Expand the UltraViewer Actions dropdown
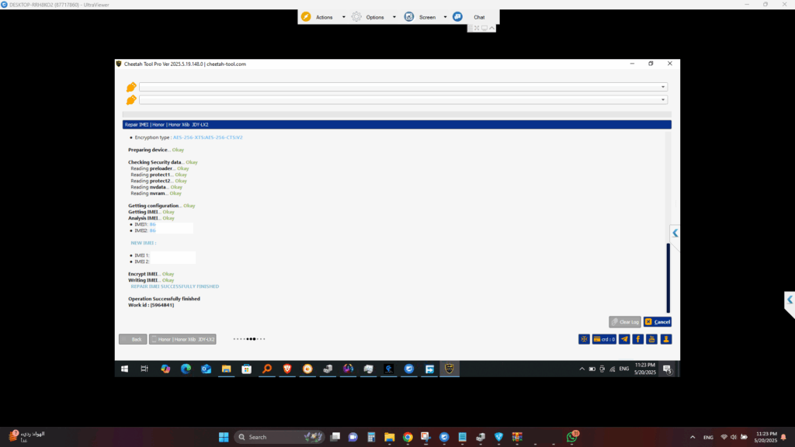Screen dimensions: 795x447 344,17
